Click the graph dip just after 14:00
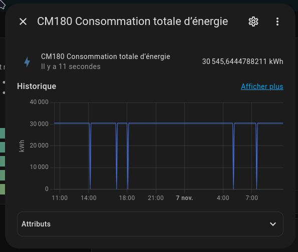 click(90, 156)
